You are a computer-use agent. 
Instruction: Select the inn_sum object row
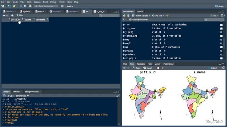pyautogui.click(x=172, y=28)
